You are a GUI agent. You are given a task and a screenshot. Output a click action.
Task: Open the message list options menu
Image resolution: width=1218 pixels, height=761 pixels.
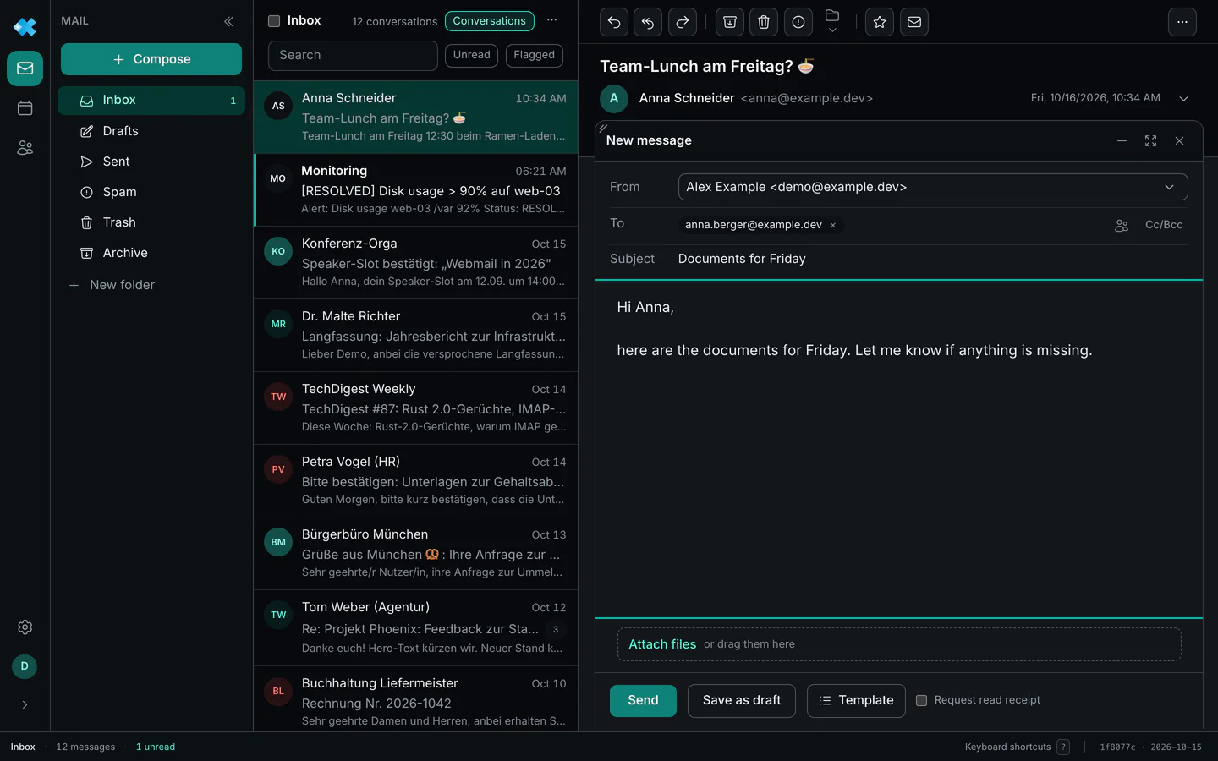pos(552,21)
